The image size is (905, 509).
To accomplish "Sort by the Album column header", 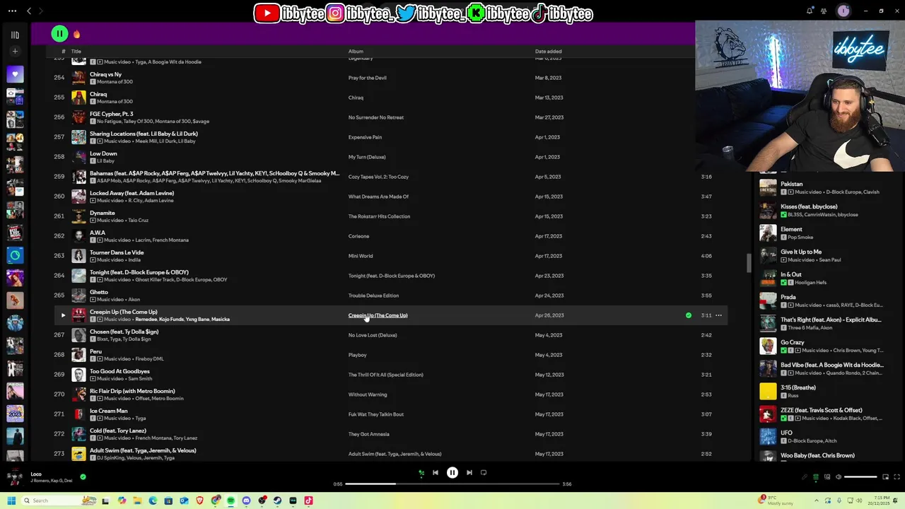I will point(356,52).
